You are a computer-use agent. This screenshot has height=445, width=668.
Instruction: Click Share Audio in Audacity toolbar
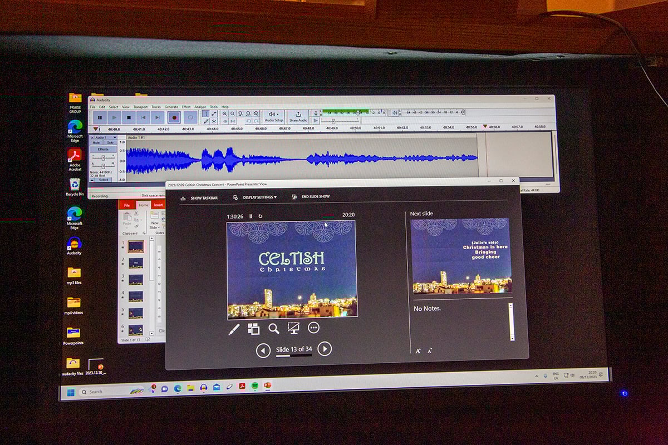(x=298, y=116)
